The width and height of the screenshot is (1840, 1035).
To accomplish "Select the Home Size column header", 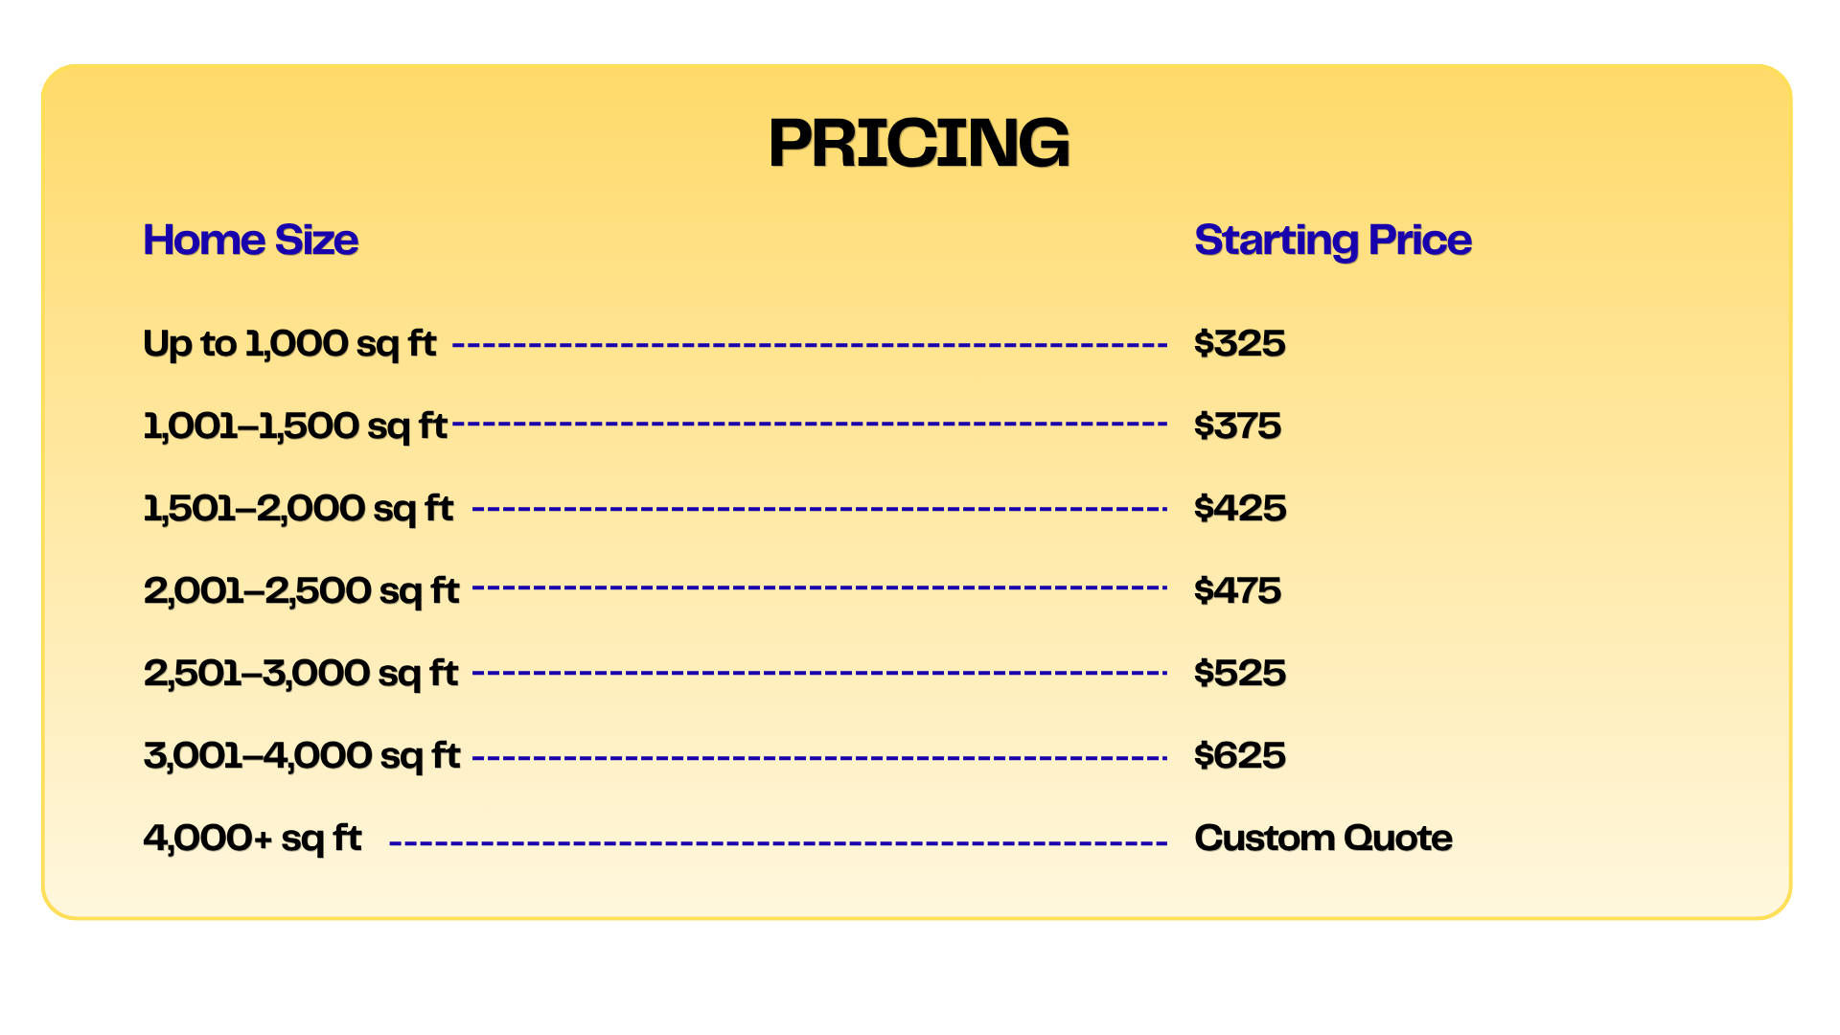I will (250, 240).
